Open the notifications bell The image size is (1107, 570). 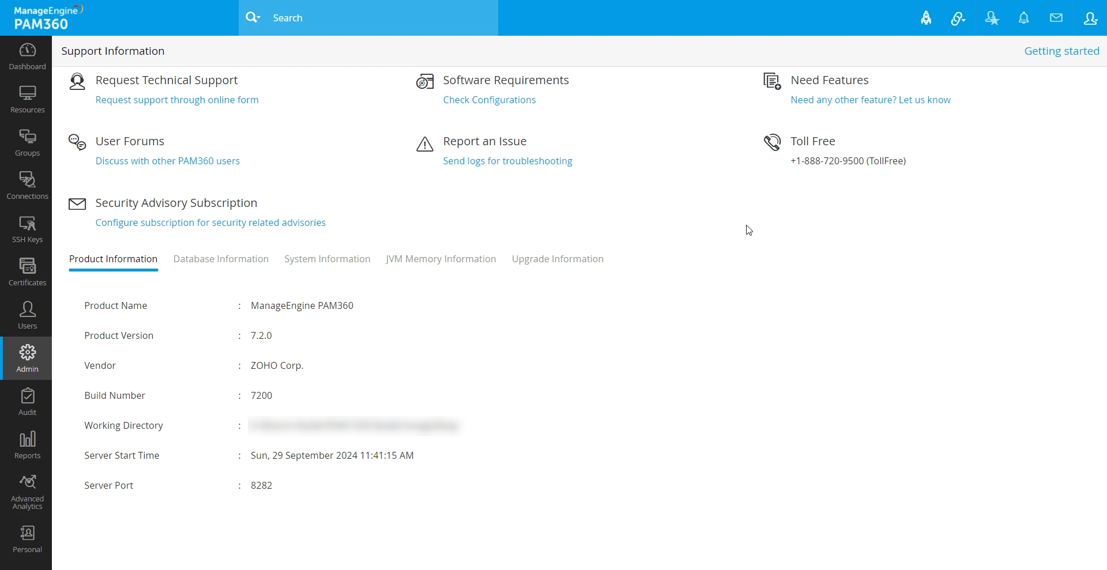[1024, 18]
